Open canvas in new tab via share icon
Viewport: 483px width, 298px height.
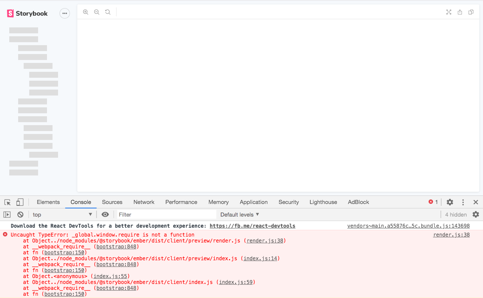click(460, 12)
